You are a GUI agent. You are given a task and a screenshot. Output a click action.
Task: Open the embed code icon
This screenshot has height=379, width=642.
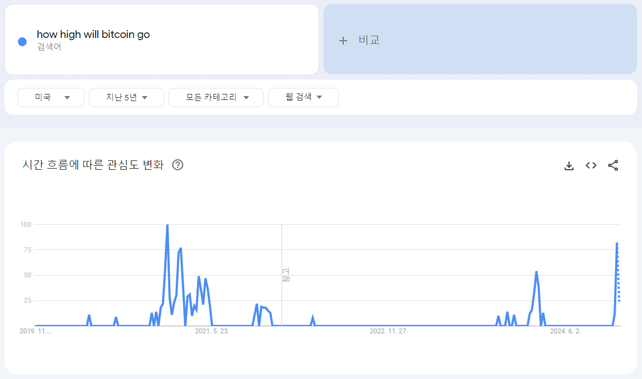click(x=591, y=165)
